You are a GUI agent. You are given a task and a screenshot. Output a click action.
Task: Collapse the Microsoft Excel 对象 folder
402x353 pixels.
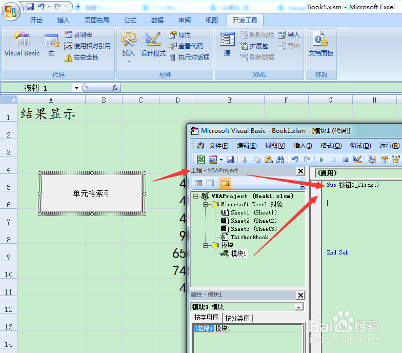click(x=205, y=204)
